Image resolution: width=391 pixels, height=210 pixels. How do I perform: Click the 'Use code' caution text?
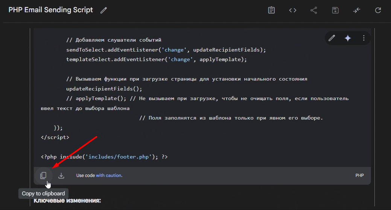pos(85,175)
